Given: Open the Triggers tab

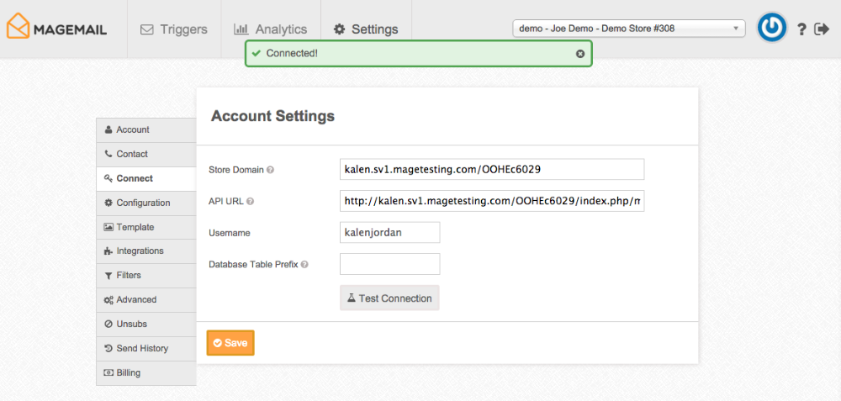Looking at the screenshot, I should [x=173, y=29].
